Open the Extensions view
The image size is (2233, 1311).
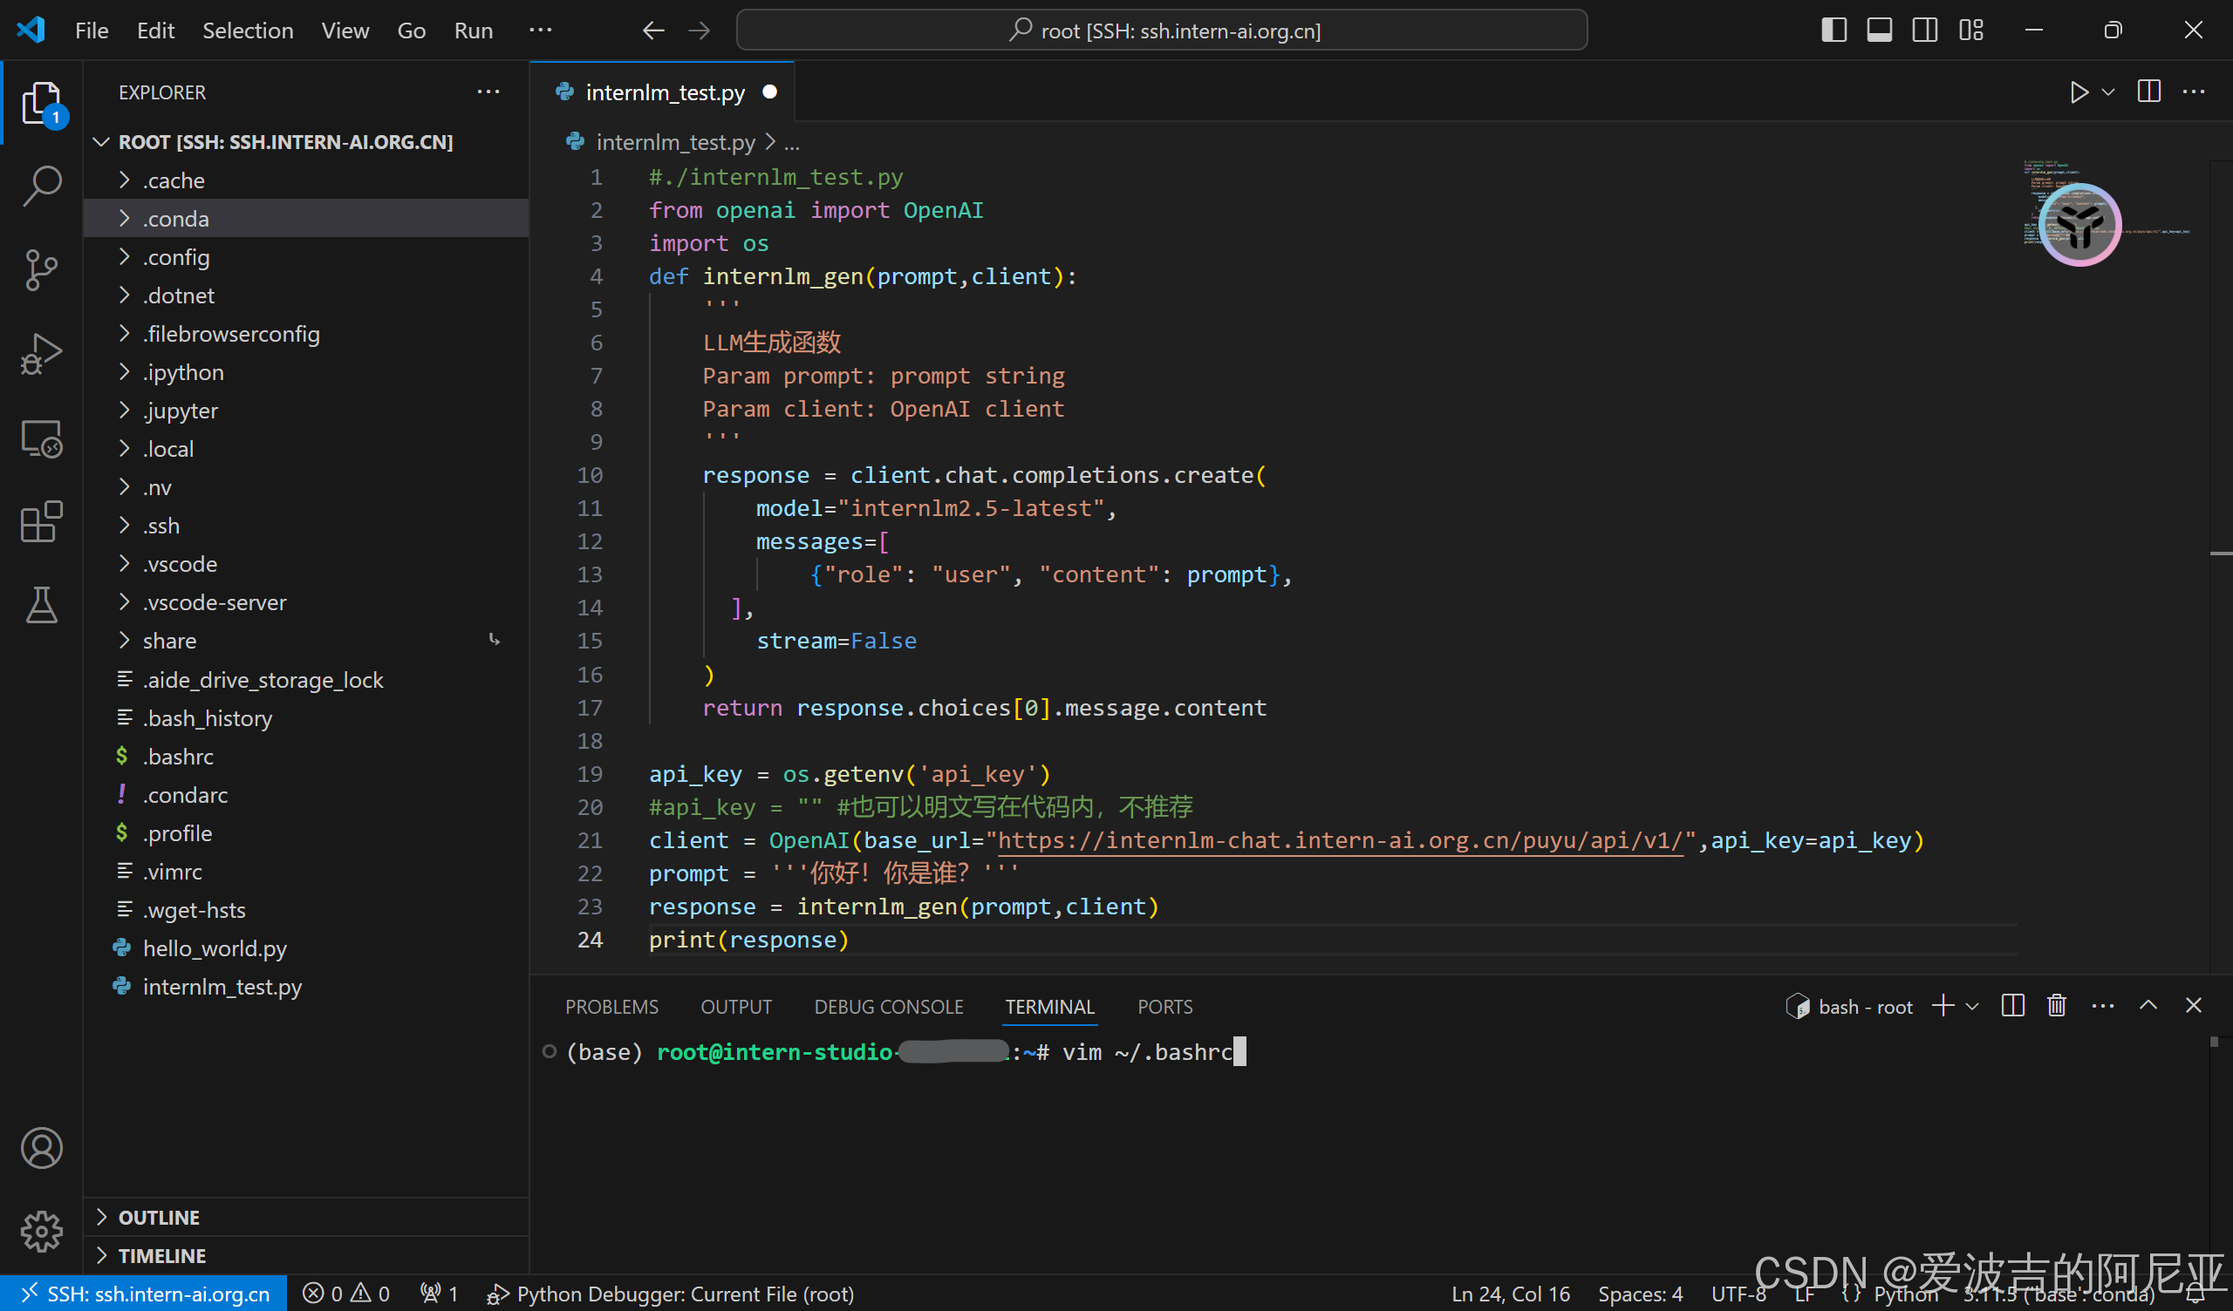coord(41,522)
